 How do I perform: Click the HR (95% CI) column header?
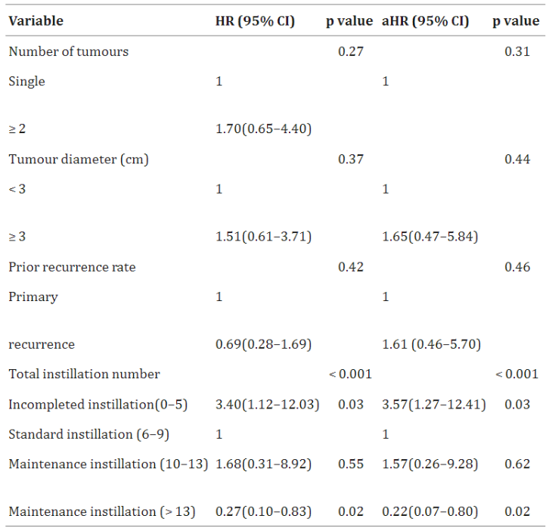pos(255,21)
